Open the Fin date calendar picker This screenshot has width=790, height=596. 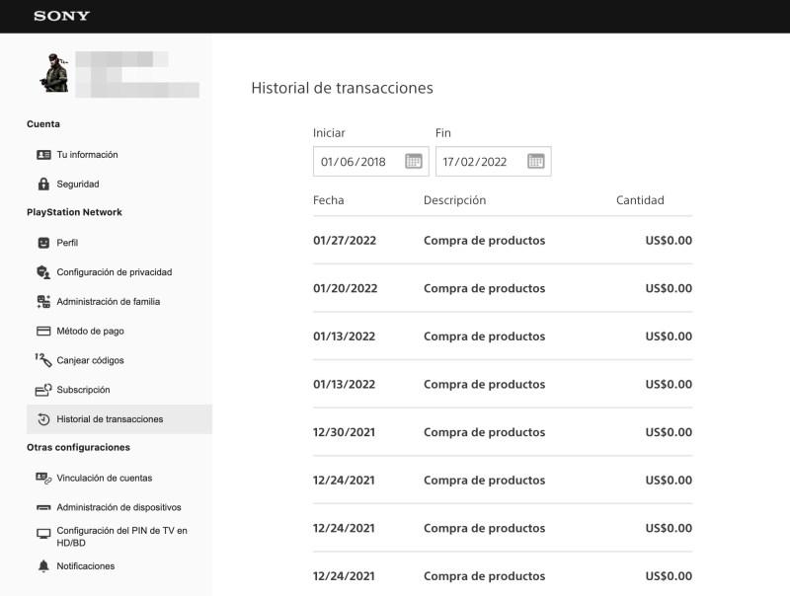pos(536,162)
